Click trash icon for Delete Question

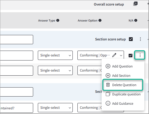108,85
